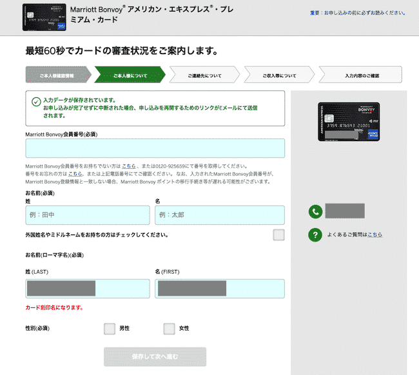Click the green question mark help icon
This screenshot has height=375, width=419.
[315, 235]
